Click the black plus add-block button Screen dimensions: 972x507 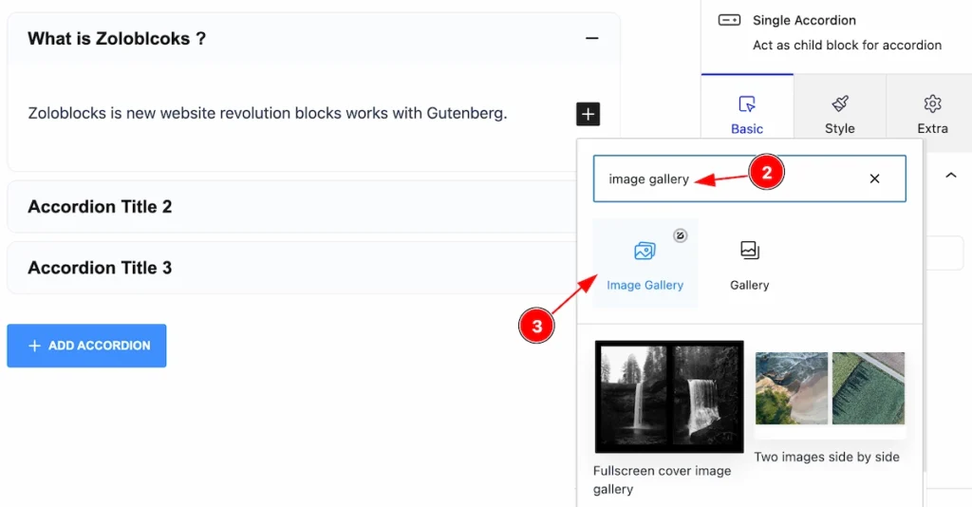coord(588,114)
